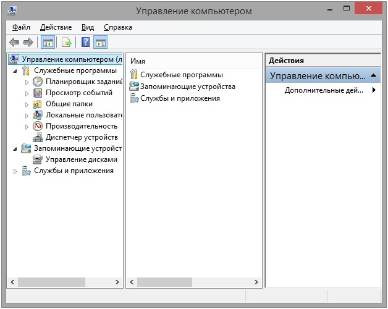Click Дополнительные действия in the Actions pane
Image resolution: width=388 pixels, height=309 pixels.
328,90
